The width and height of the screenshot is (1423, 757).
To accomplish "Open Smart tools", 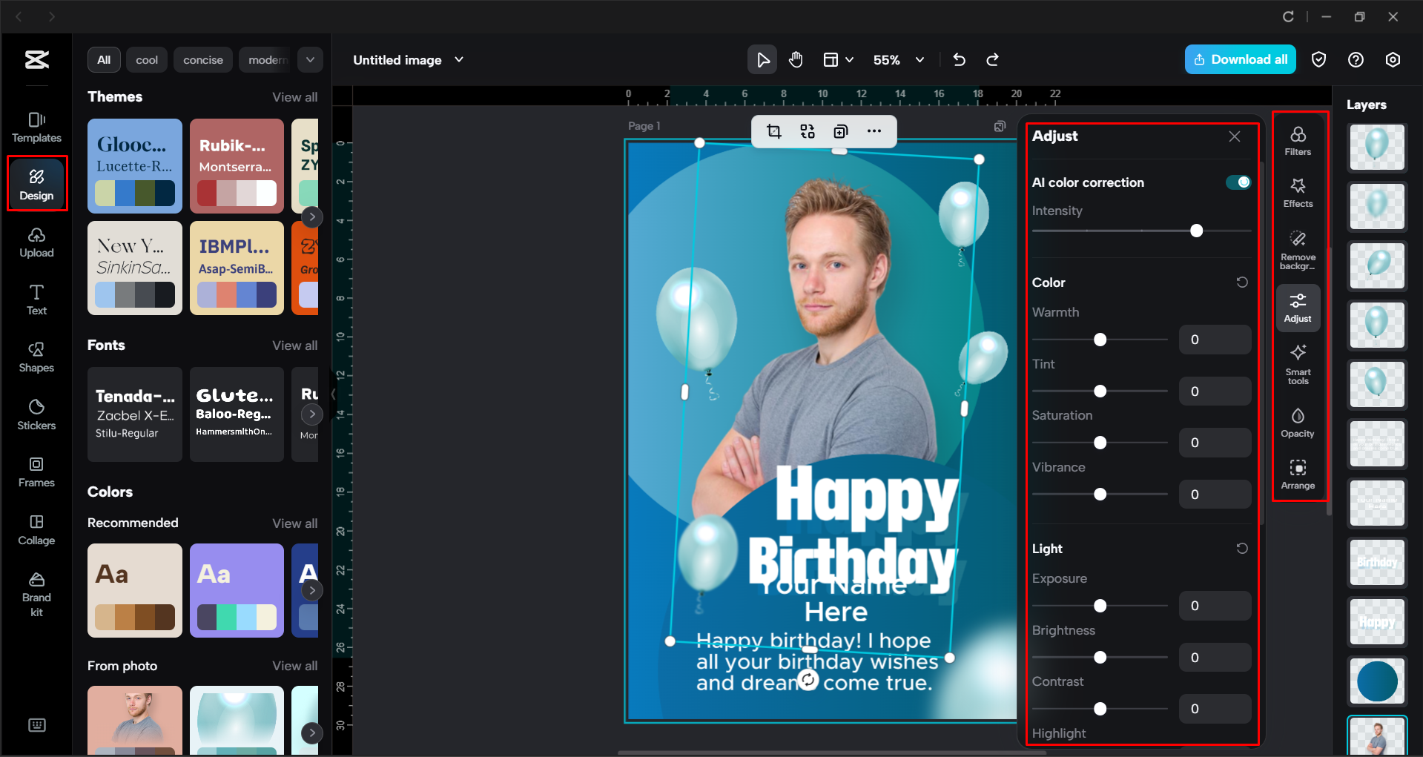I will pos(1297,363).
